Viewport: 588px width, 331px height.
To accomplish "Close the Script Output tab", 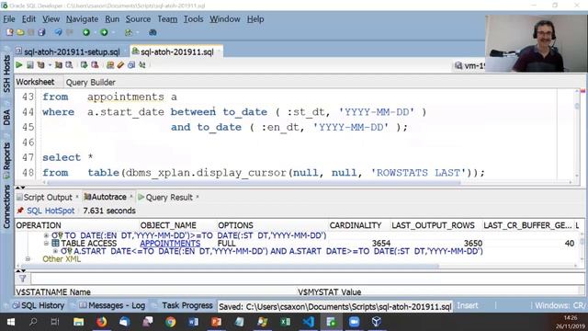I will [x=77, y=197].
